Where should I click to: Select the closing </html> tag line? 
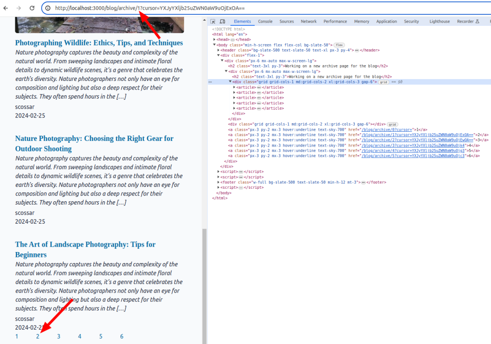coord(220,198)
